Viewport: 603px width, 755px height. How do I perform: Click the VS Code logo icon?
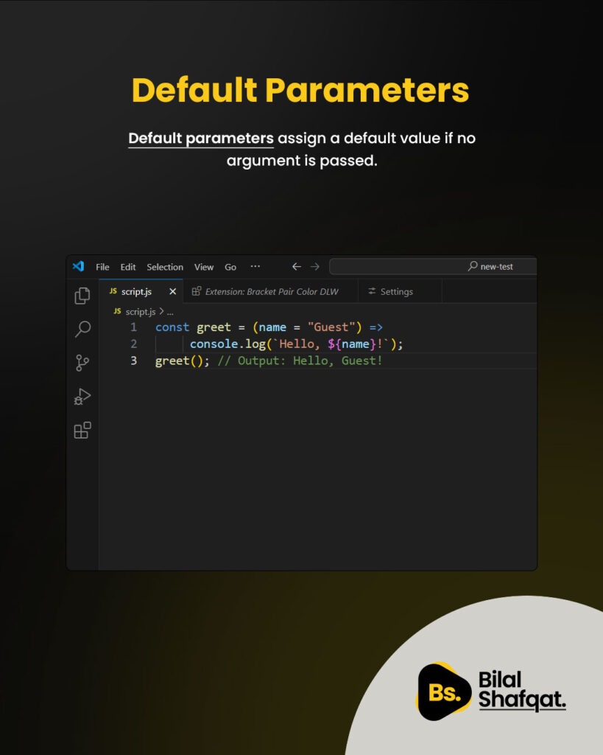click(x=78, y=266)
